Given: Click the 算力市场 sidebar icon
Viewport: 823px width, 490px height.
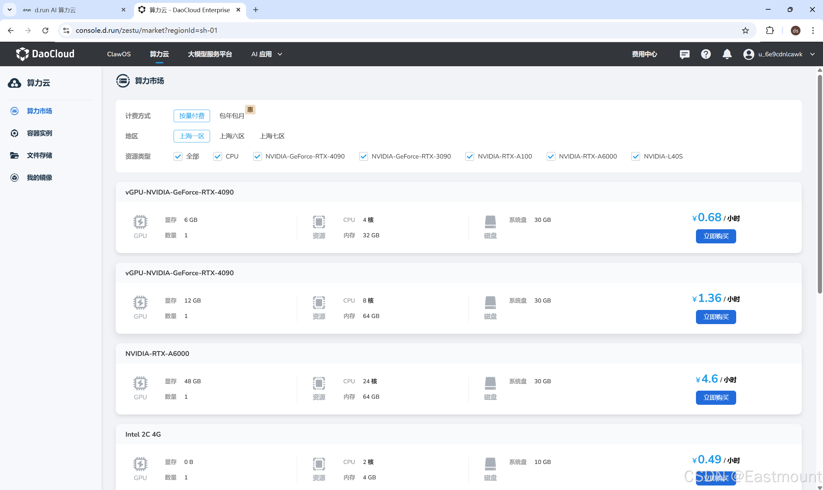Looking at the screenshot, I should 14,111.
